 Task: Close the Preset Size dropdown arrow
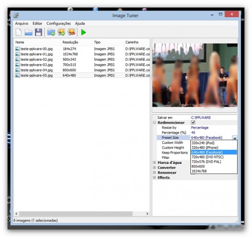[235, 138]
